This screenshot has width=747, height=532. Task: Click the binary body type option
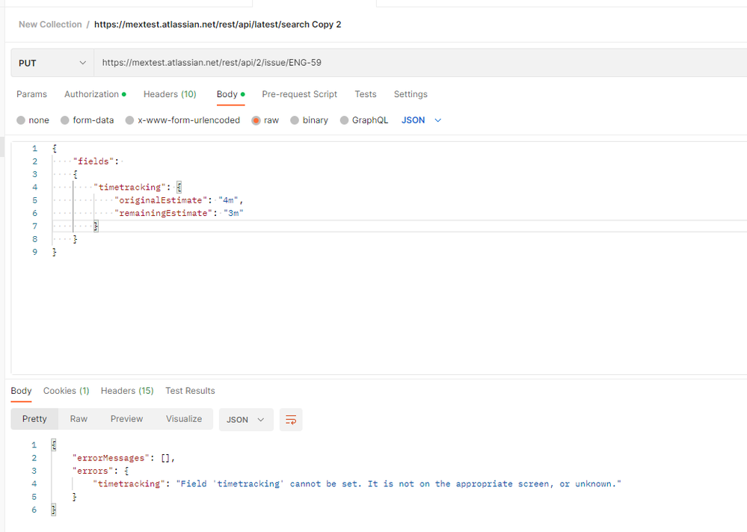coord(294,120)
